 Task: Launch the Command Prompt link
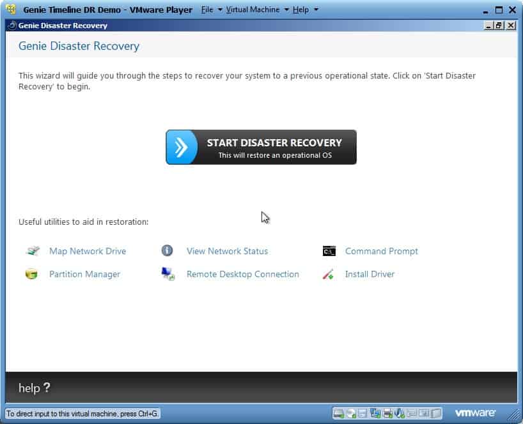pyautogui.click(x=382, y=251)
